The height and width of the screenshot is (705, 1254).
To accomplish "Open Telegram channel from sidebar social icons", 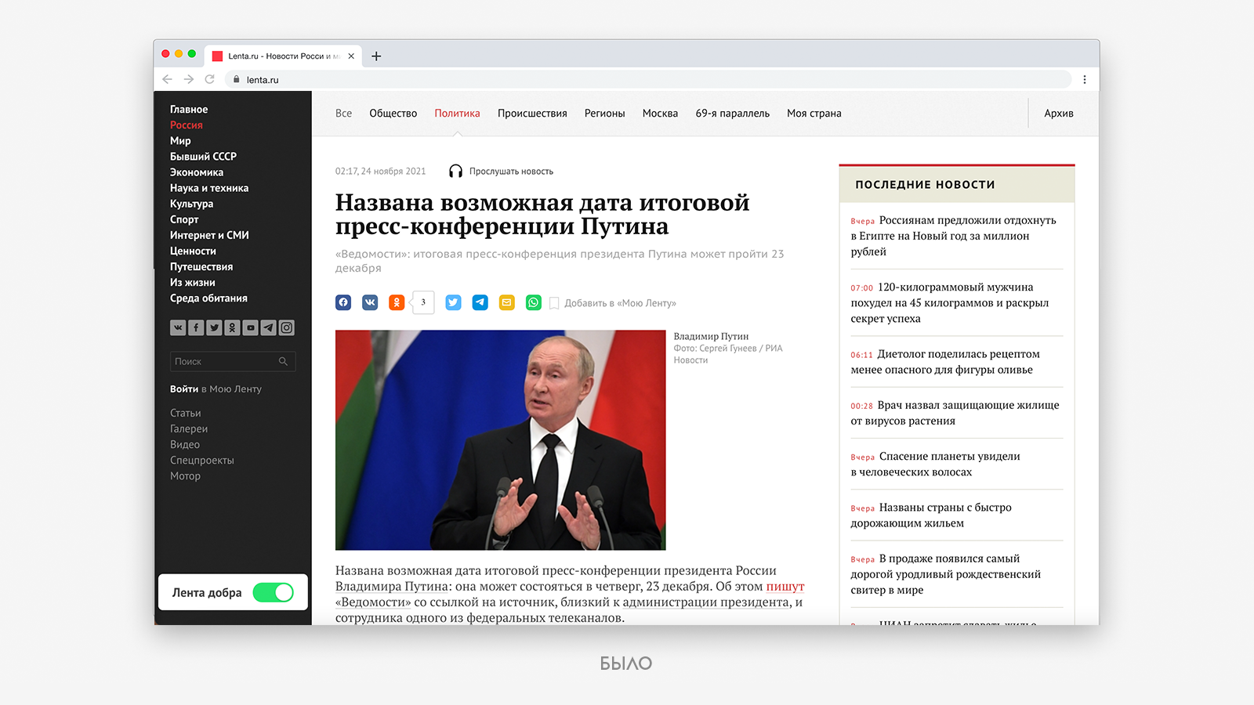I will click(268, 328).
